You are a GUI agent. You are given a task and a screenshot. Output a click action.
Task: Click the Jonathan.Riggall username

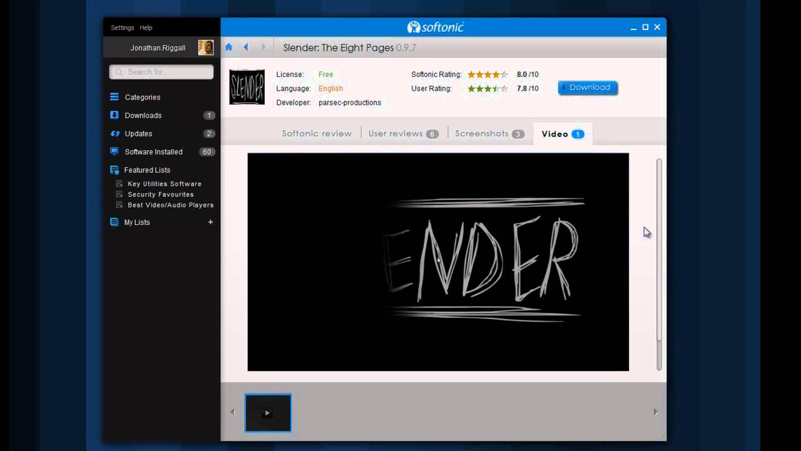tap(158, 48)
